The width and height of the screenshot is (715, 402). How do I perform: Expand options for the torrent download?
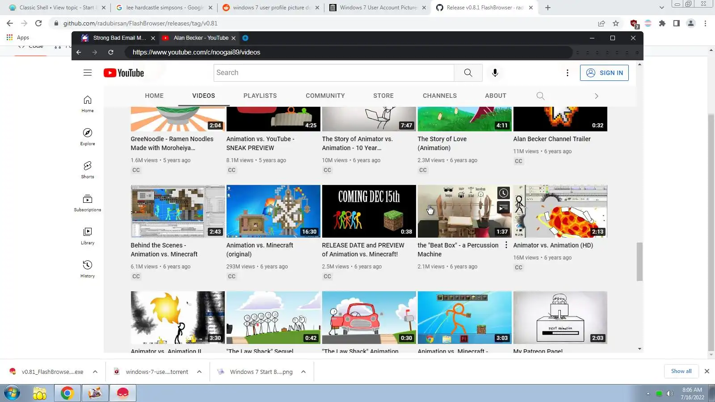pos(199,372)
